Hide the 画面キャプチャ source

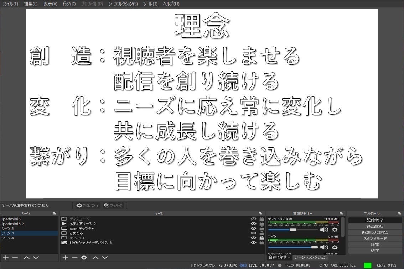point(253,228)
